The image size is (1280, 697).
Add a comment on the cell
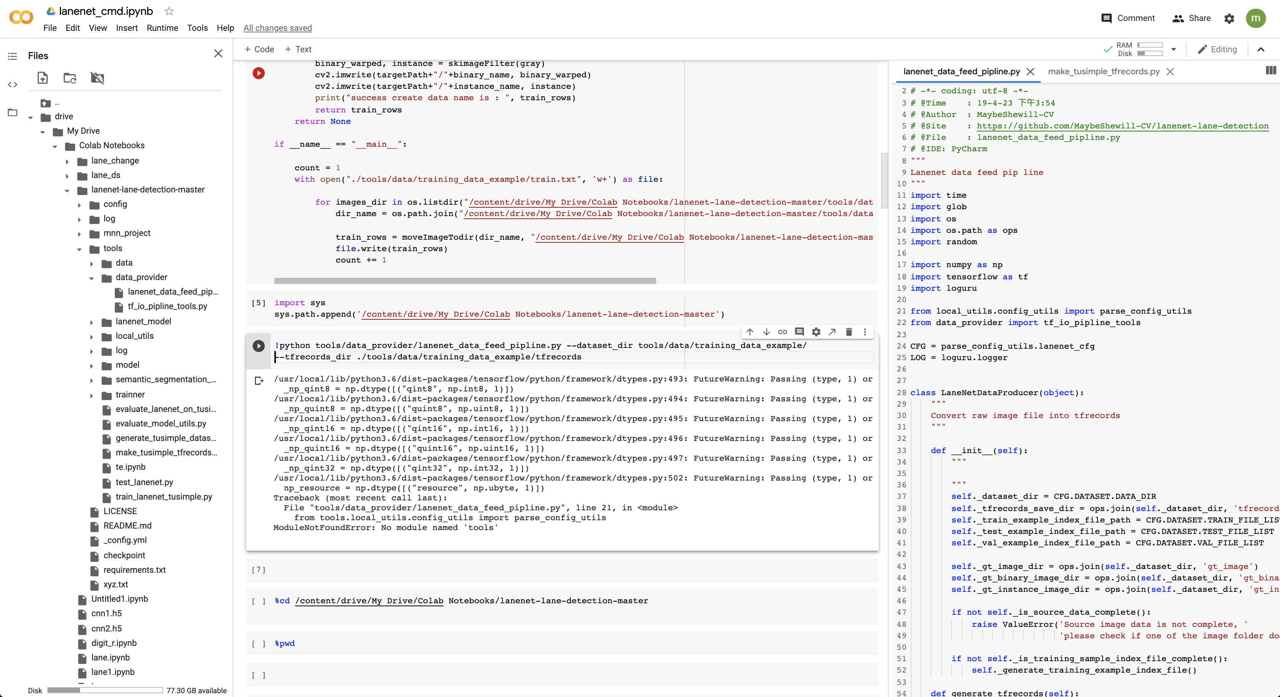pos(799,332)
